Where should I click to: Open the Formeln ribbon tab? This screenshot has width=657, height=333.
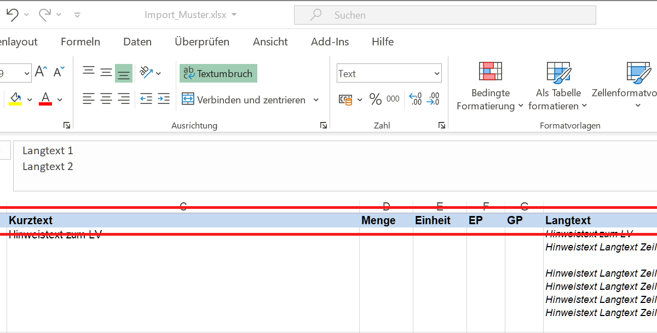coord(80,42)
